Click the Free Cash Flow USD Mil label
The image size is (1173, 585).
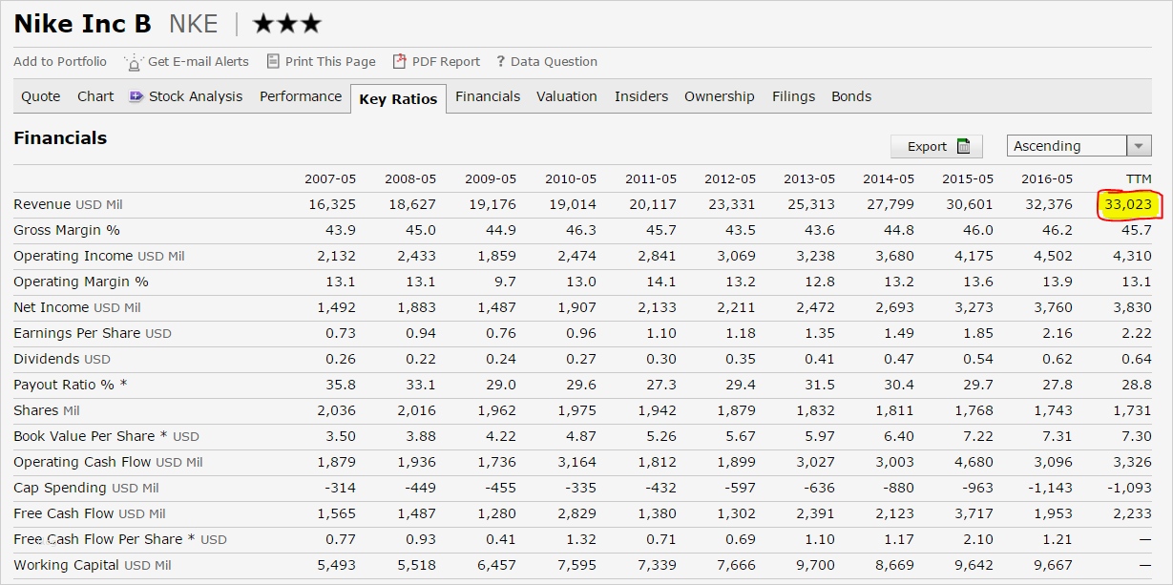[x=90, y=513]
